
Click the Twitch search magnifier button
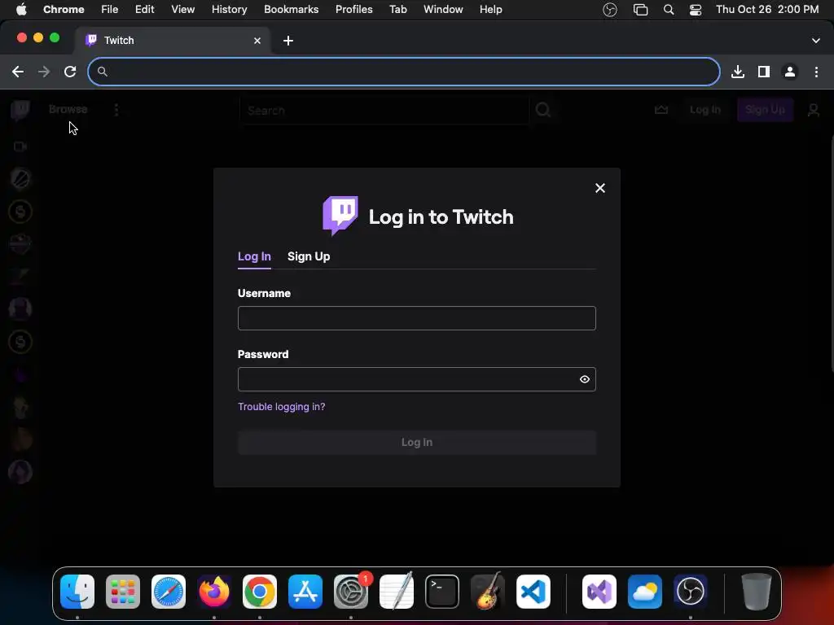pyautogui.click(x=543, y=110)
